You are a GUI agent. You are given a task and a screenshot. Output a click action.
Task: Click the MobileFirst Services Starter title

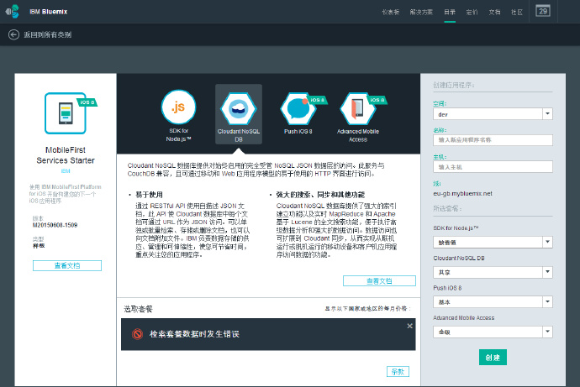66,155
